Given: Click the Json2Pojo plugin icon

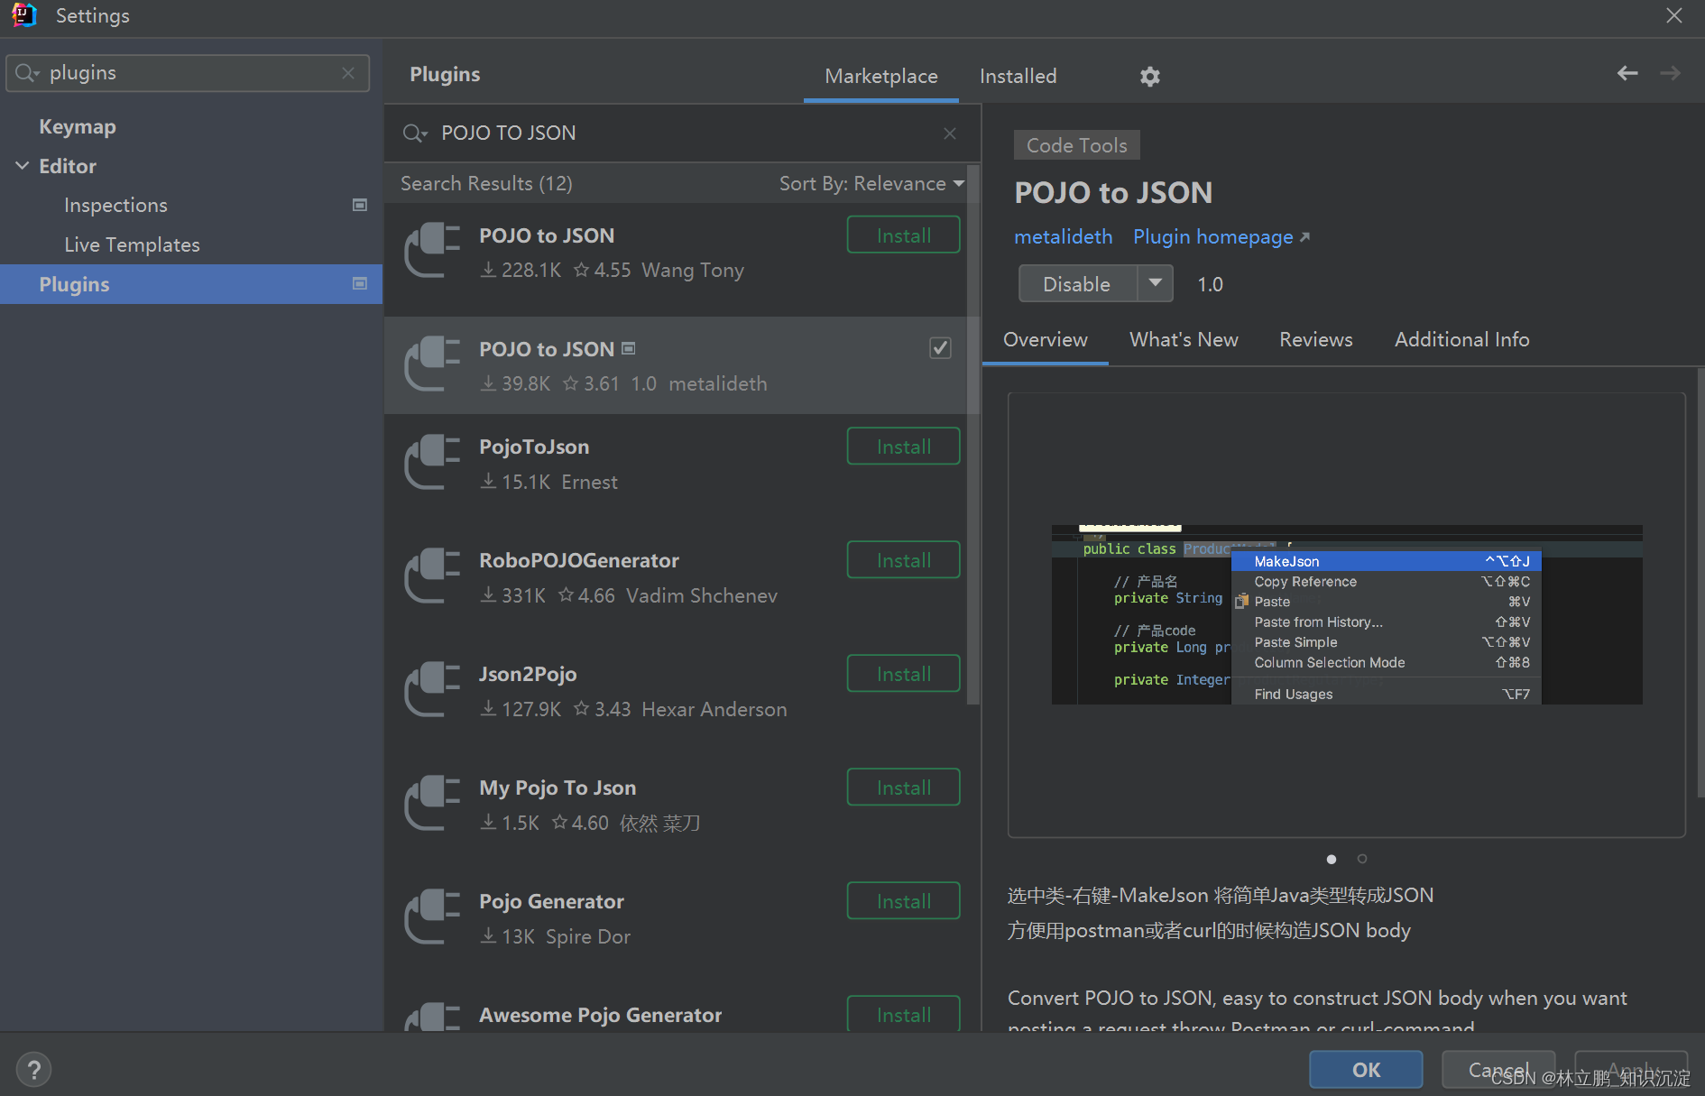Looking at the screenshot, I should point(433,690).
